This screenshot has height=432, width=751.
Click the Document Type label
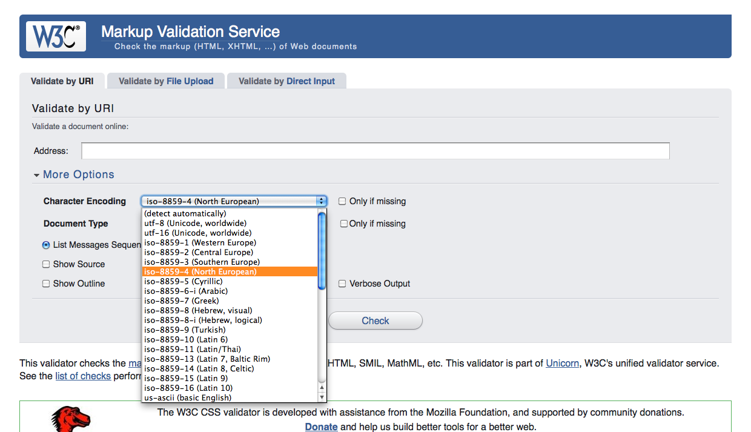76,224
